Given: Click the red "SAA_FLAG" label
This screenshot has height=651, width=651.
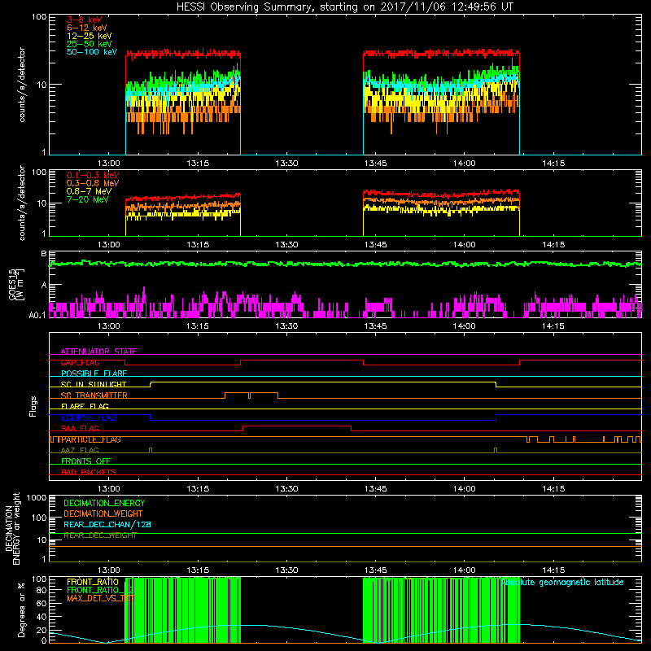Looking at the screenshot, I should pyautogui.click(x=80, y=428).
